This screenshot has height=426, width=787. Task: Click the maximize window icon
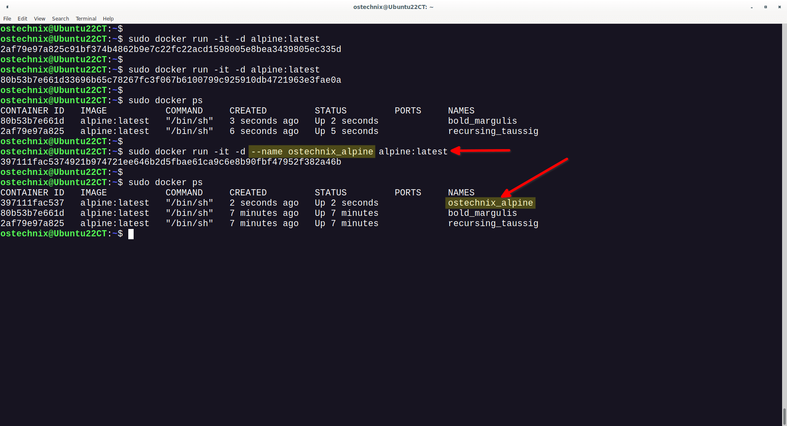765,7
